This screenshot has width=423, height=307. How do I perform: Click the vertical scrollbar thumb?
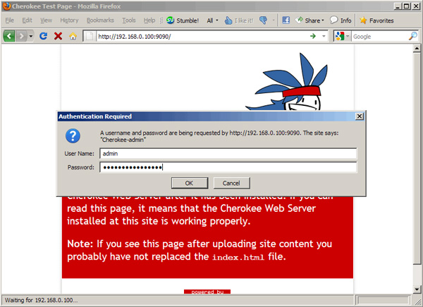click(417, 159)
